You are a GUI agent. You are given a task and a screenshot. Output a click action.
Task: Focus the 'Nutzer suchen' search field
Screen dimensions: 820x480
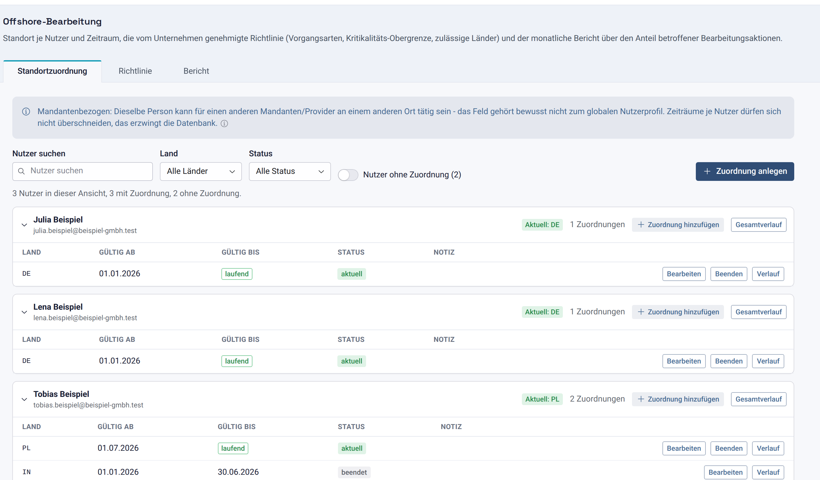pos(83,172)
